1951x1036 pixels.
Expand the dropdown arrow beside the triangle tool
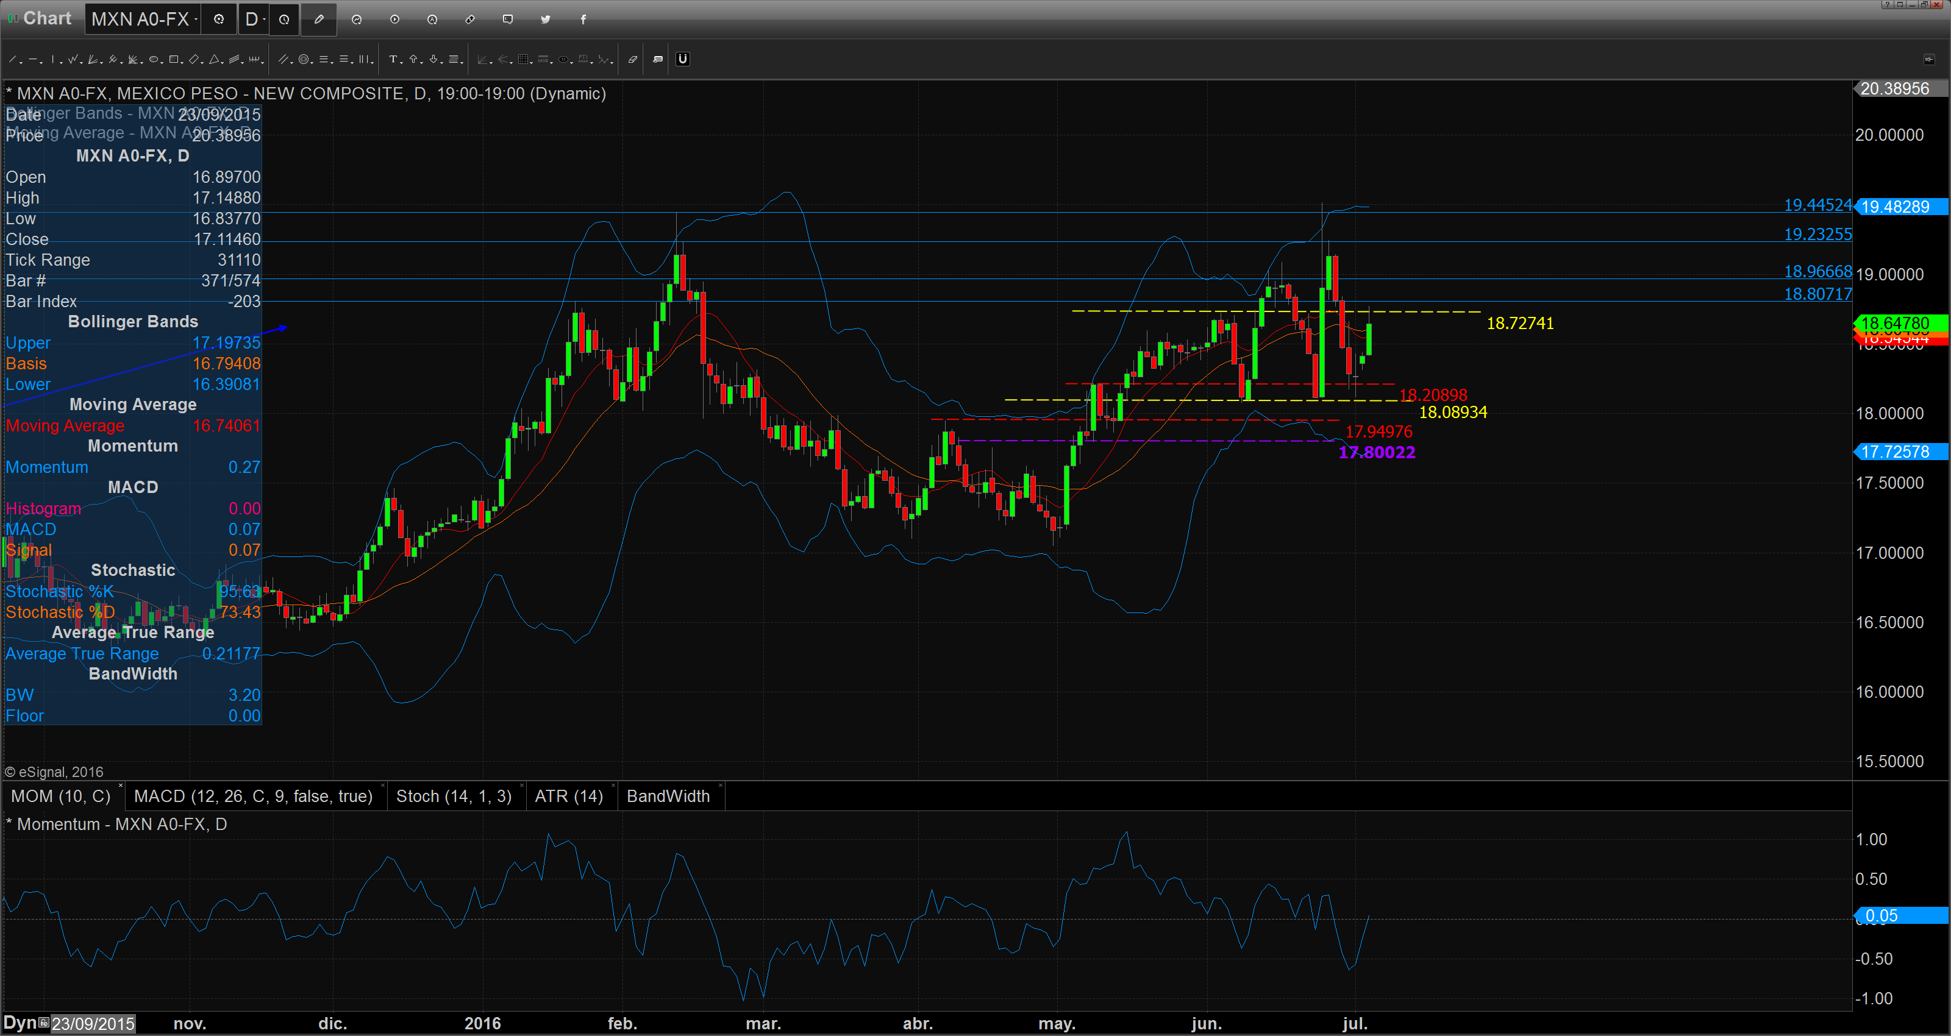(x=223, y=62)
